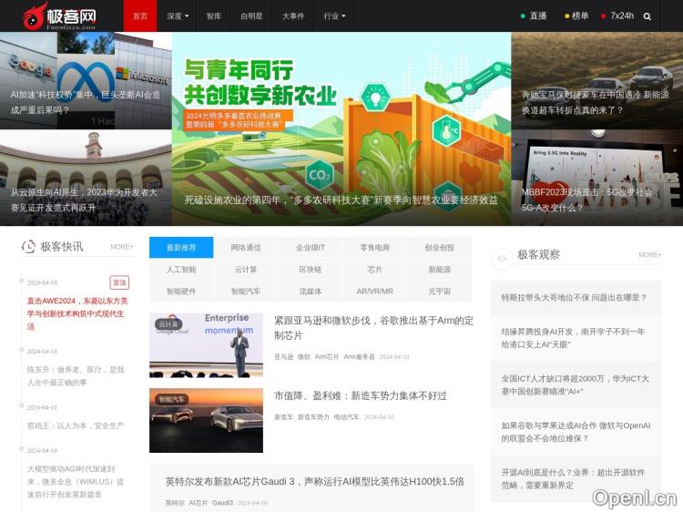Viewport: 683px width, 512px height.
Task: Open 结缘昇腾投身AI开发 observation
Action: [x=576, y=338]
